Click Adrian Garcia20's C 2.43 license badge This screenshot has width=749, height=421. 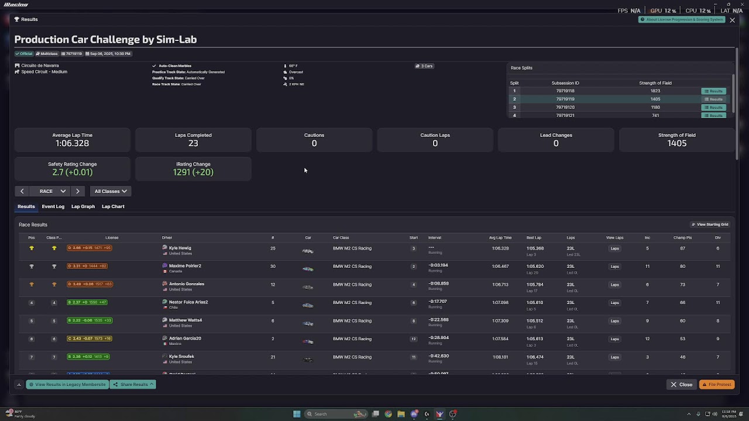[x=89, y=339]
